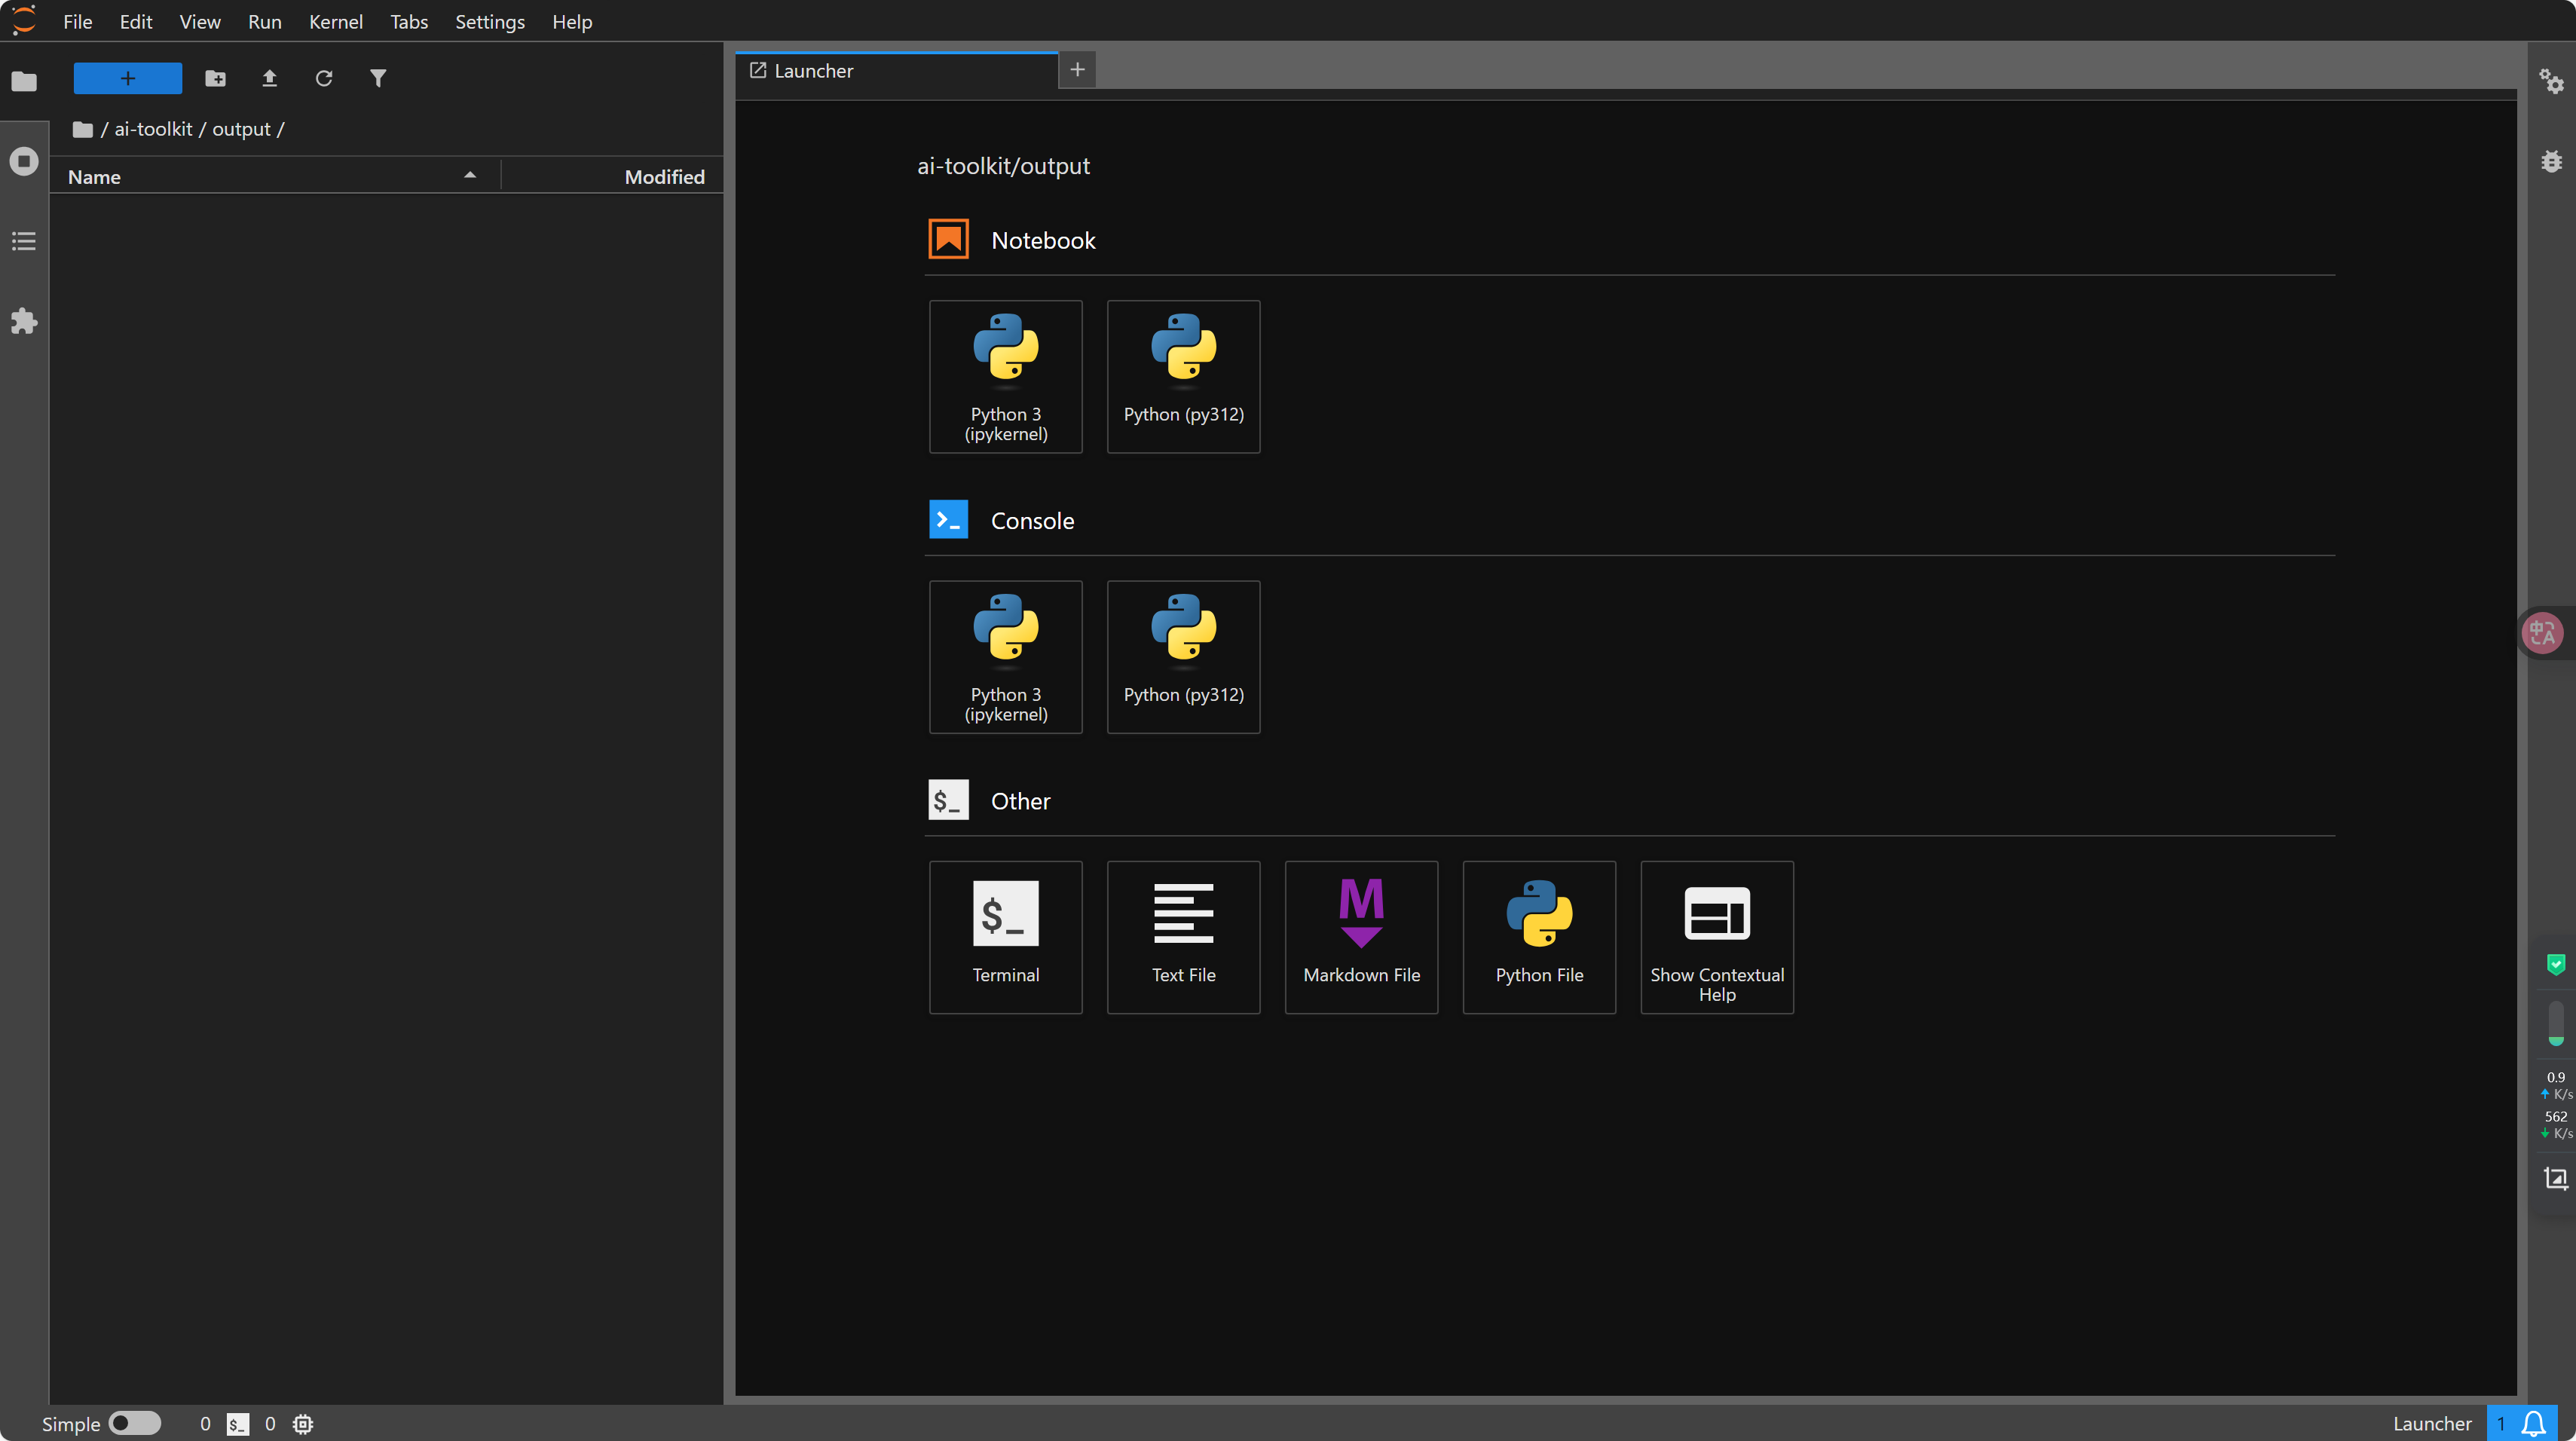This screenshot has height=1441, width=2576.
Task: Open a new Terminal from launcher
Action: coord(1005,937)
